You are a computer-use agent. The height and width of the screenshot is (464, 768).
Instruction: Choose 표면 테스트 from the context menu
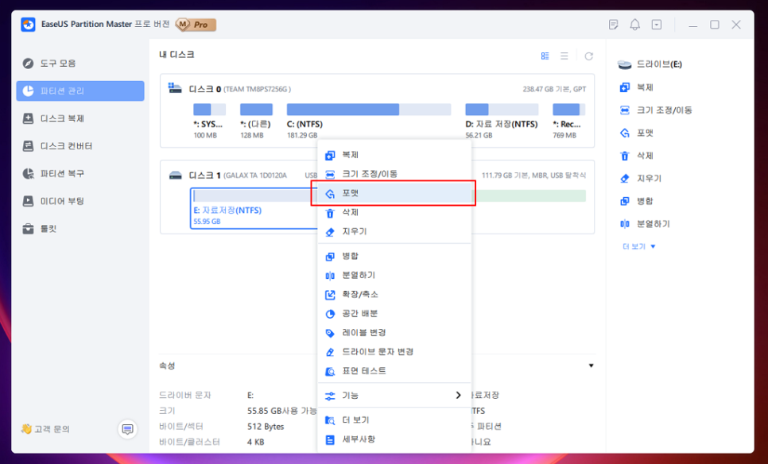(394, 370)
